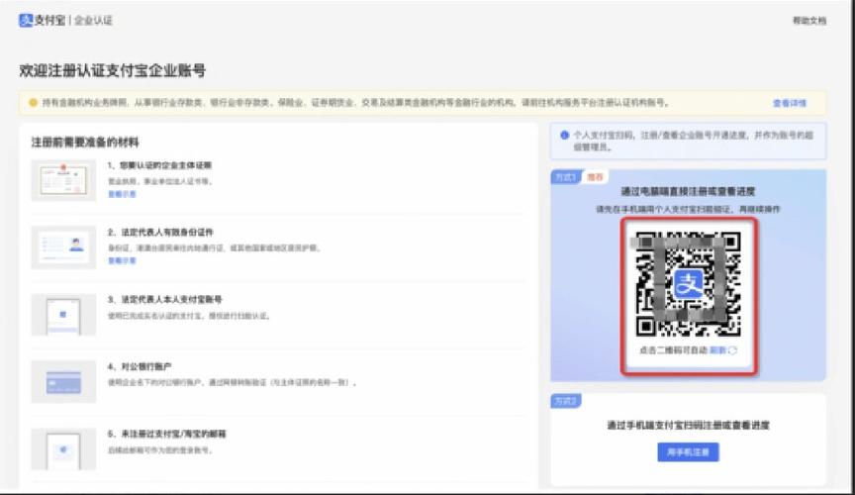The width and height of the screenshot is (855, 495).
Task: Click the bank card thumbnail for 对公银行账户
Action: [x=63, y=381]
